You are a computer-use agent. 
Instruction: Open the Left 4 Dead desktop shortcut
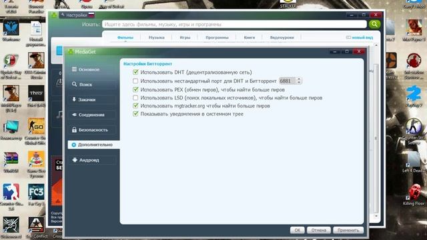(414, 161)
